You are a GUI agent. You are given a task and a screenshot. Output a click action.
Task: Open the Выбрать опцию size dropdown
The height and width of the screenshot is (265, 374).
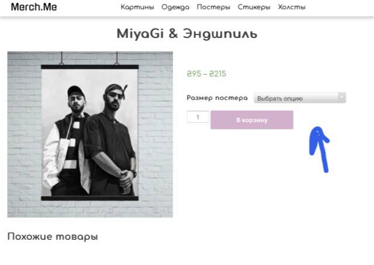pyautogui.click(x=300, y=98)
